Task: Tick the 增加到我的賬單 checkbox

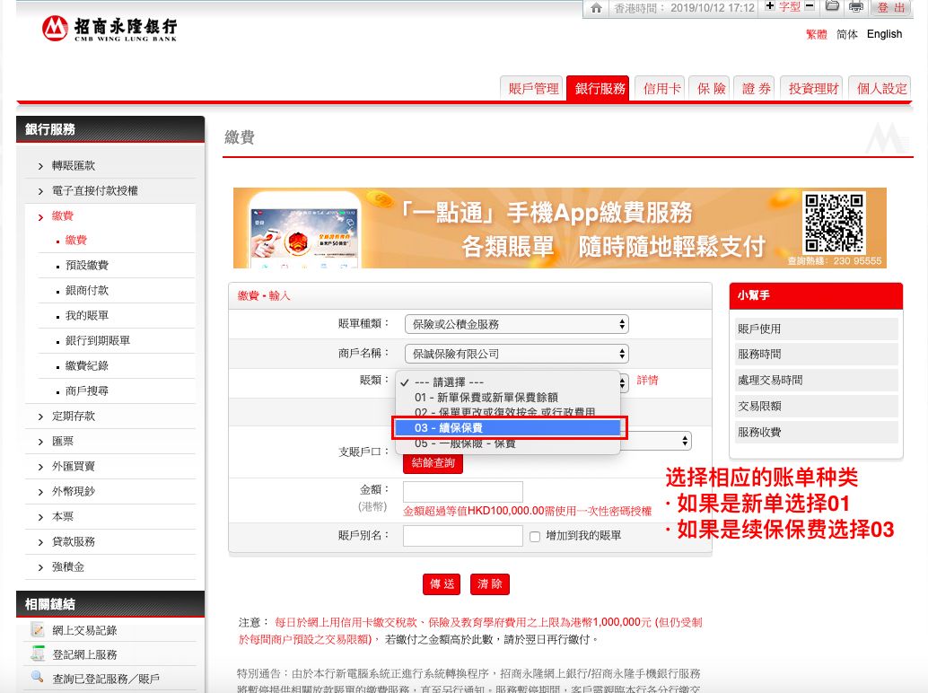Action: (x=535, y=536)
